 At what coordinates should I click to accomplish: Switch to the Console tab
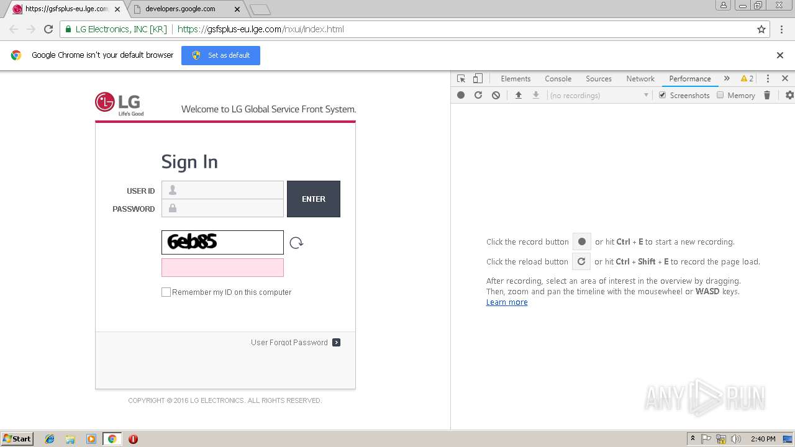558,79
